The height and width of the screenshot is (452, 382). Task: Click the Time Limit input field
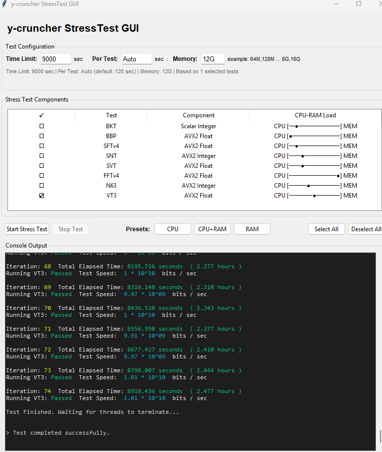(55, 59)
